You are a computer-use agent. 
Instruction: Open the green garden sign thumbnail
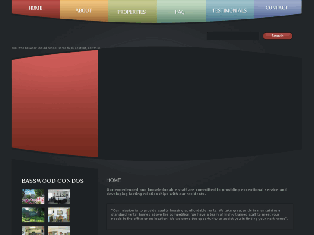point(33,215)
